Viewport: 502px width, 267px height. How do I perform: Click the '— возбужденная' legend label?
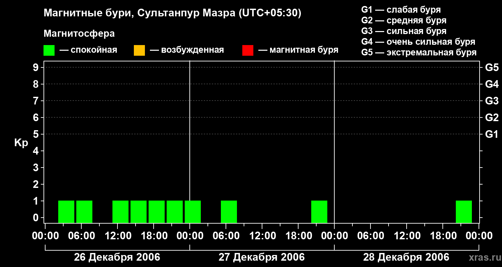pos(187,50)
